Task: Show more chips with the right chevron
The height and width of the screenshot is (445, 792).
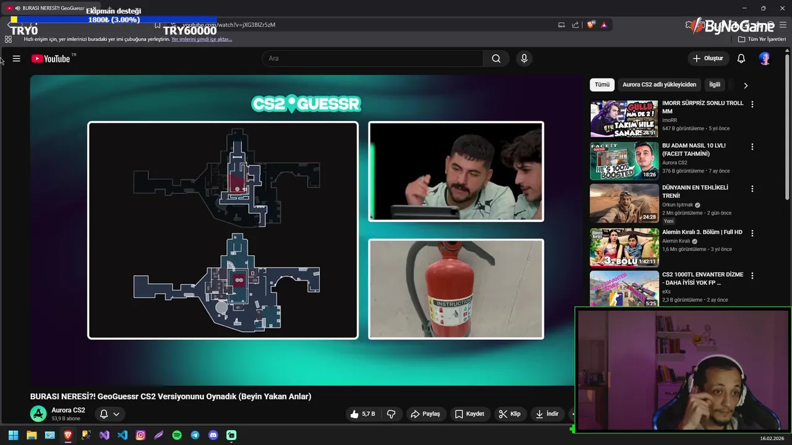Action: coord(746,85)
